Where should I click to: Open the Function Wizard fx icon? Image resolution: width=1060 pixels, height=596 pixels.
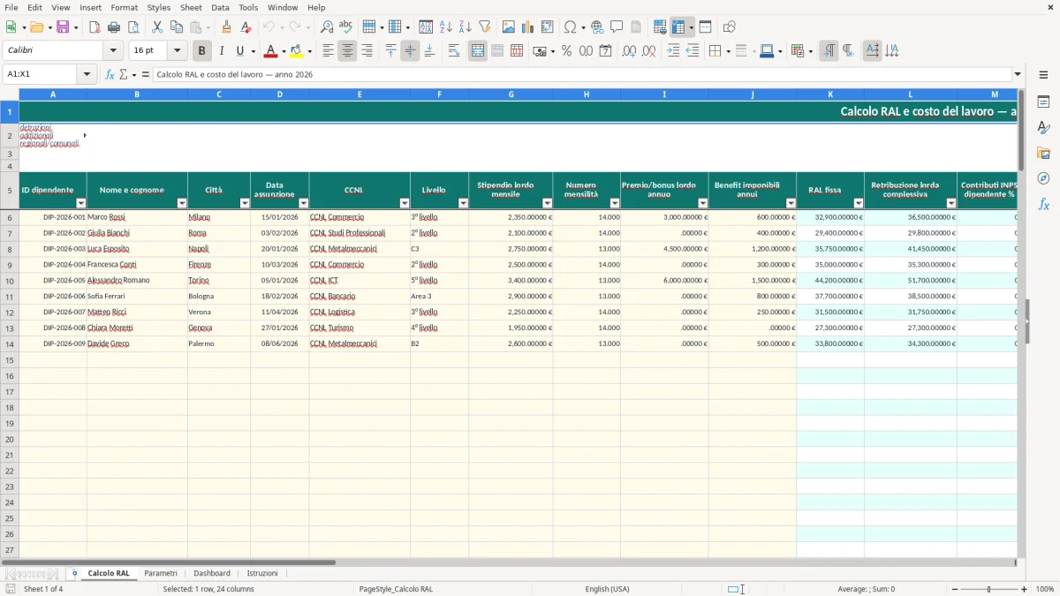pos(110,74)
